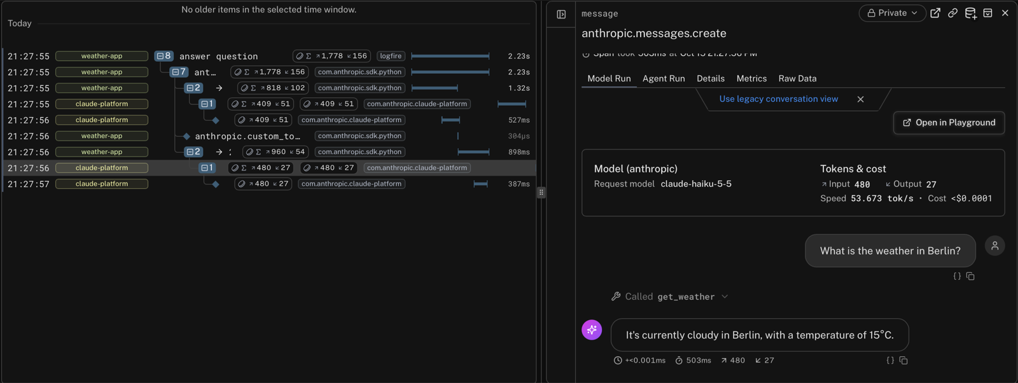
Task: Select the anthropic.custom_to… span
Action: click(x=247, y=136)
